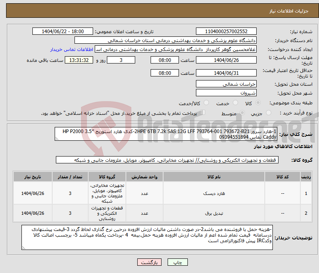
Task: Click the quantity 3 in تبدیل برق row
Action: pos(70,213)
